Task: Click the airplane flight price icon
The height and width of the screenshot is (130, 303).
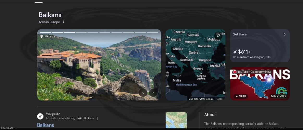Action: [x=235, y=52]
